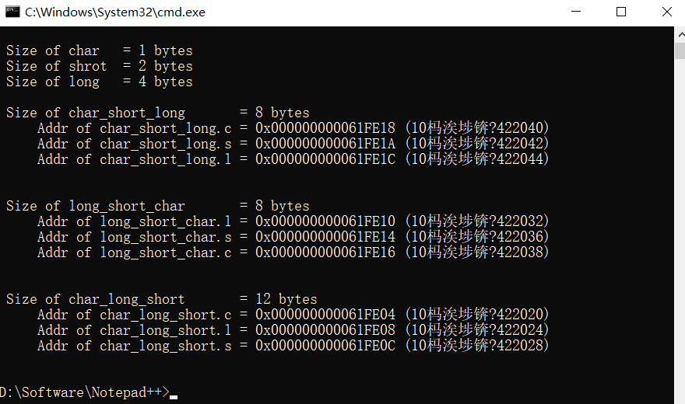The width and height of the screenshot is (685, 404).
Task: Click the 'Size of long = 4 bytes' line
Action: [x=99, y=82]
